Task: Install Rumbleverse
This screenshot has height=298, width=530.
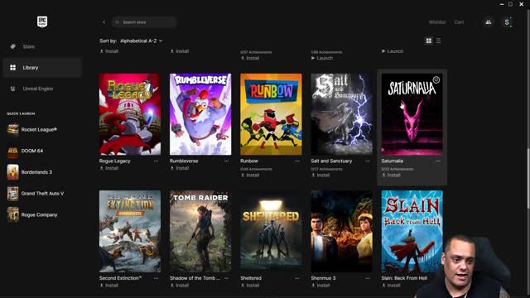Action: click(x=180, y=168)
